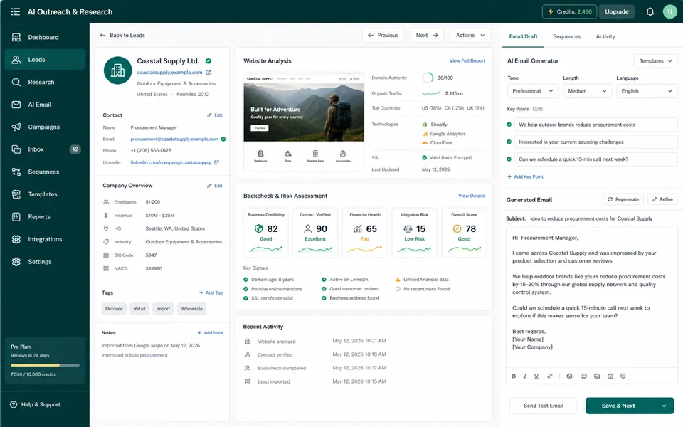Open the Language dropdown showing English
This screenshot has height=427, width=683.
point(647,91)
